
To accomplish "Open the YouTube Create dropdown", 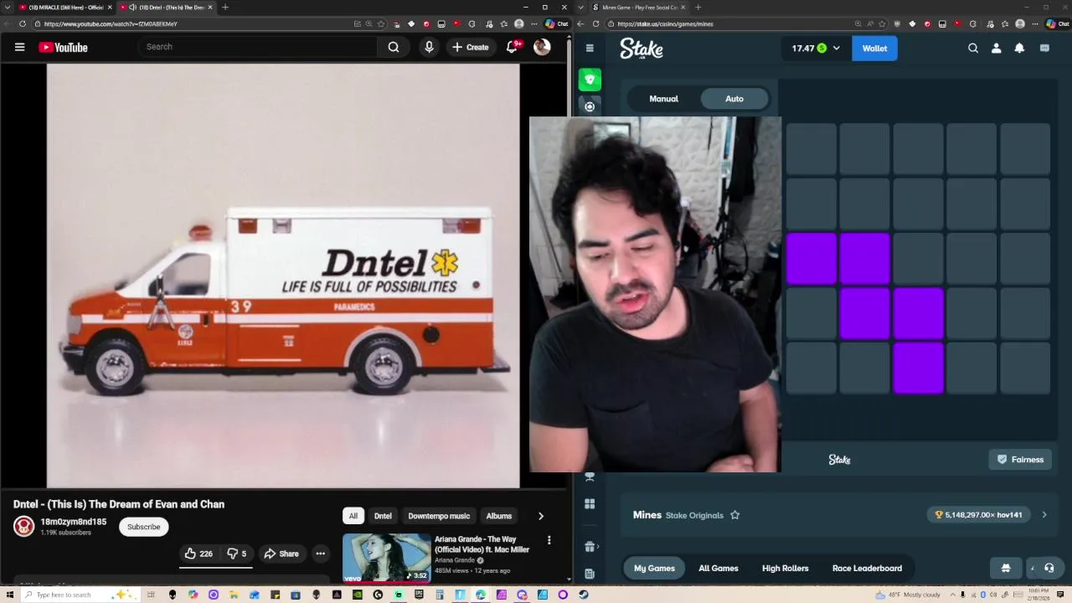I will (x=470, y=47).
